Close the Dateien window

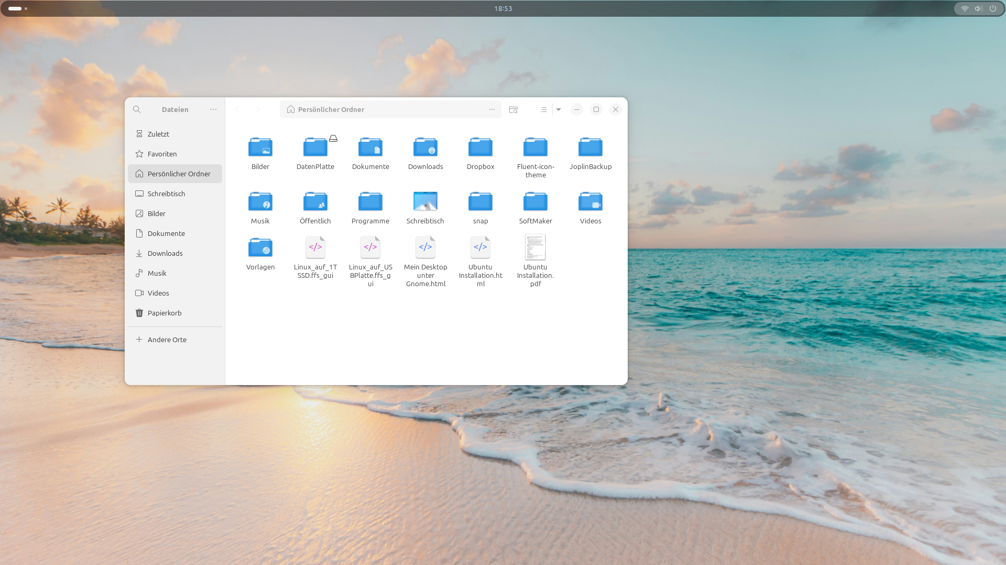click(616, 109)
